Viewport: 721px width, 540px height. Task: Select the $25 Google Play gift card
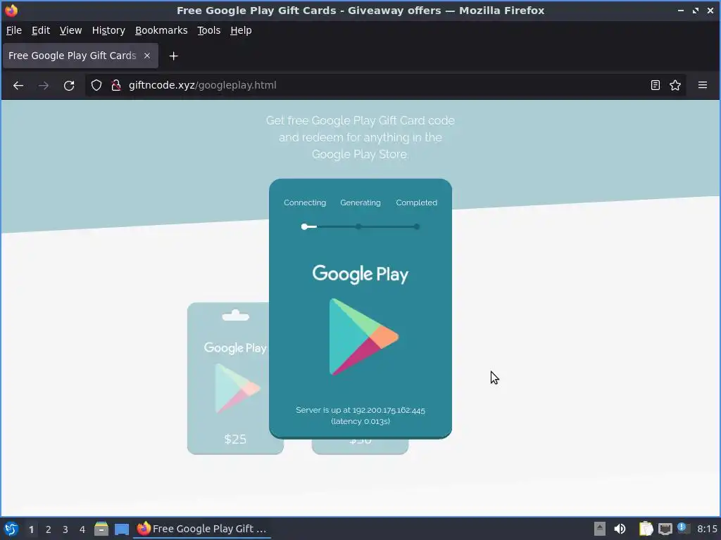click(228, 378)
